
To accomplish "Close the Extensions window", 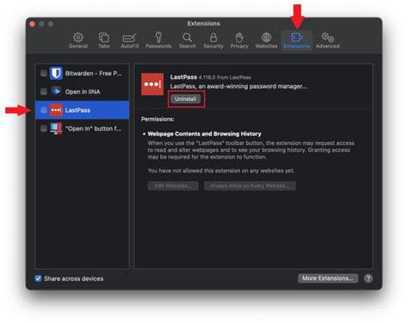I will click(x=33, y=24).
